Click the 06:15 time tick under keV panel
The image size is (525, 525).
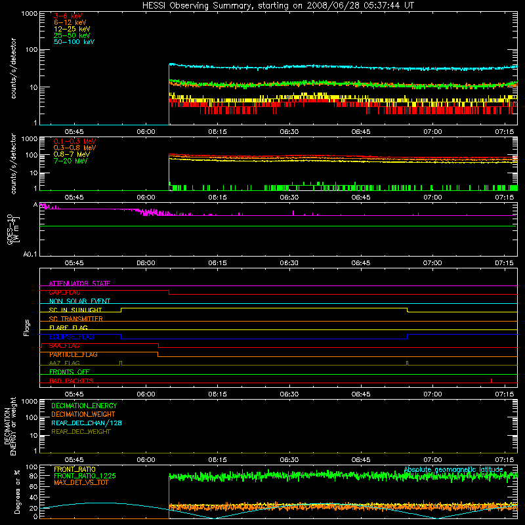(x=217, y=132)
